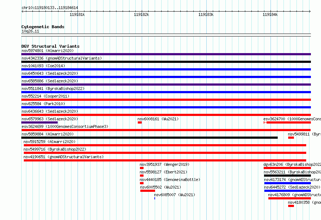This screenshot has width=321, height=220.
Task: Click the 119183k ruler position
Action: coord(206,14)
